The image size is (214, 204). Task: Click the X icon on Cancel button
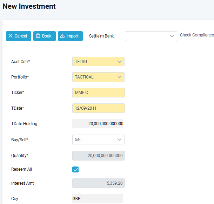pos(11,36)
